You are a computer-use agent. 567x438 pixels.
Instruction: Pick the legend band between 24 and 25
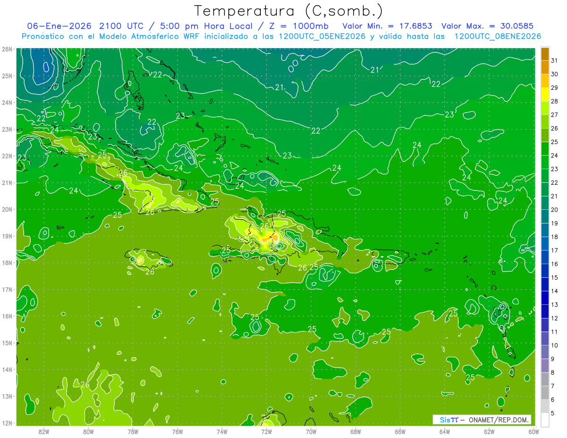coord(545,149)
